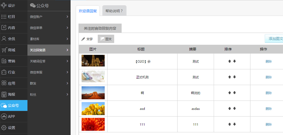Open the 应用 apps grid icon
This screenshot has width=283, height=135.
(4, 83)
